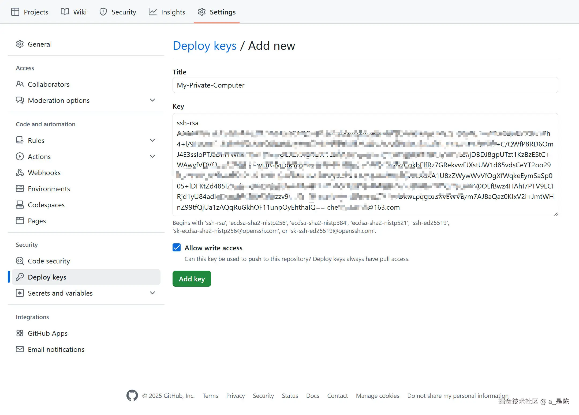Expand the Moderation options chevron
Screen dimensions: 579x415
pyautogui.click(x=152, y=100)
